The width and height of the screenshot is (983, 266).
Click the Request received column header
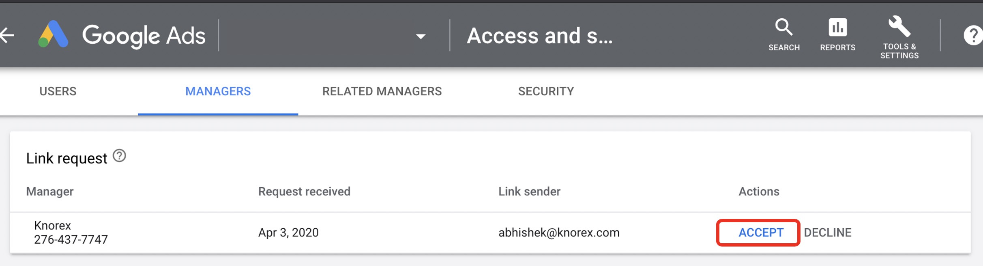pyautogui.click(x=304, y=191)
